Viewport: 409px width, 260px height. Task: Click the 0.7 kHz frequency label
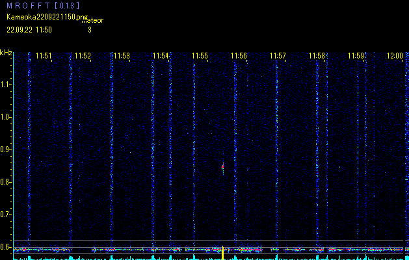(x=5, y=214)
